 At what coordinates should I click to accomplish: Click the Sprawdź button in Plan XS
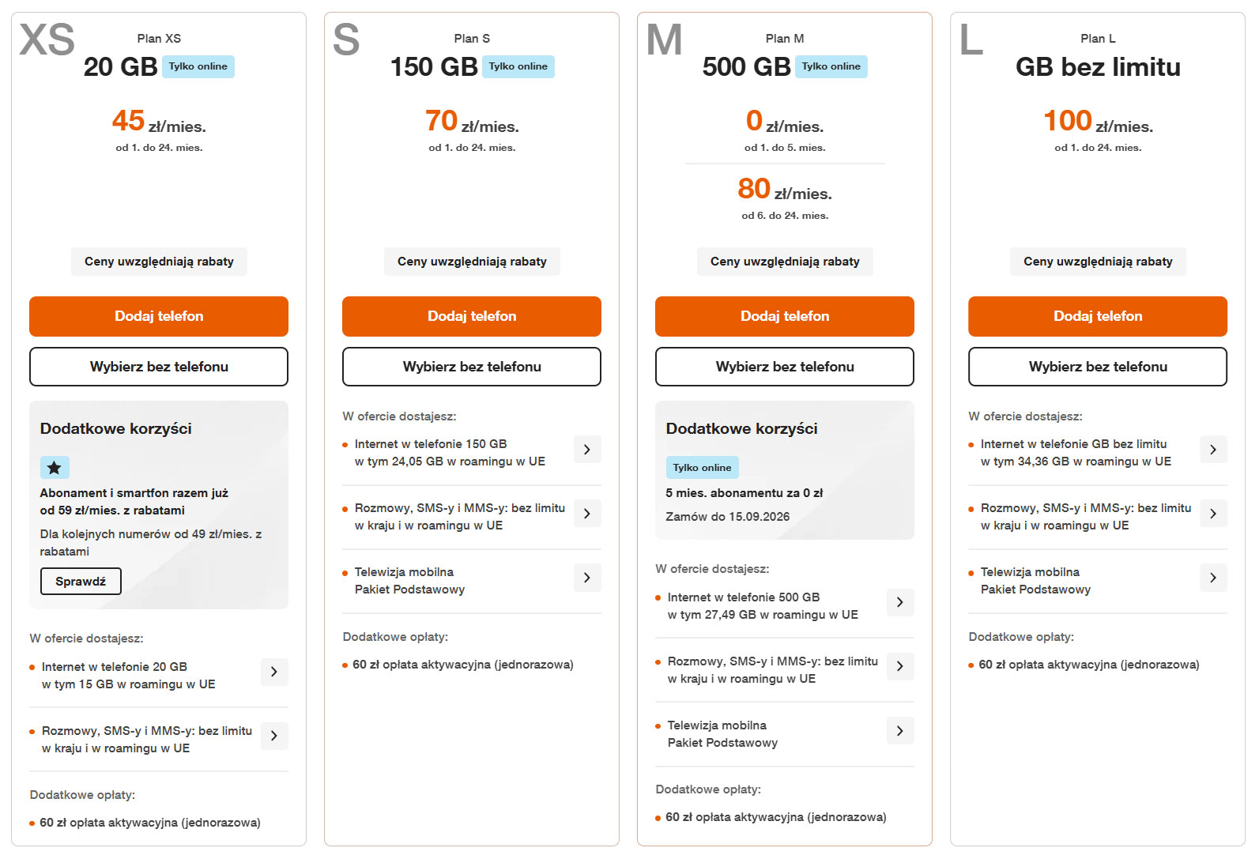click(x=81, y=581)
